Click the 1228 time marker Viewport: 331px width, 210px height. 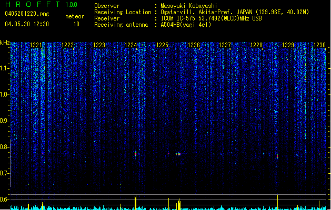coord(256,45)
